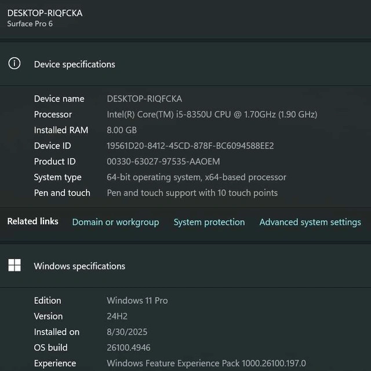371x371 pixels.
Task: Collapse the Windows specifications section header
Action: tap(79, 266)
